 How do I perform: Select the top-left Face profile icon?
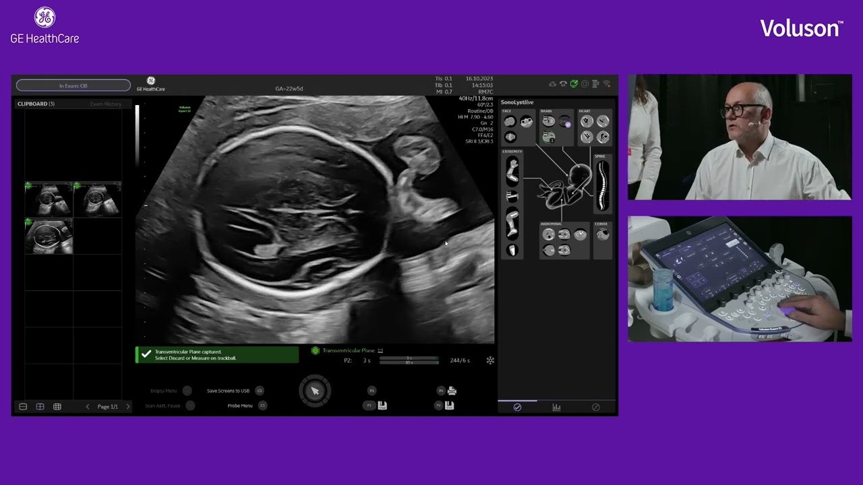[510, 122]
